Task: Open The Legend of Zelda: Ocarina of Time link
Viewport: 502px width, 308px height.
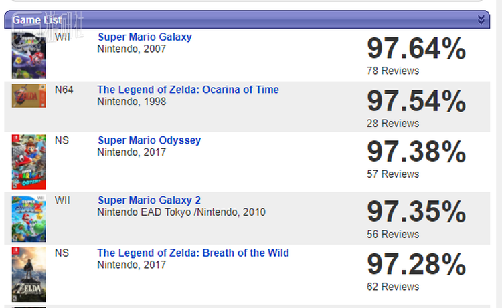Action: [x=187, y=90]
